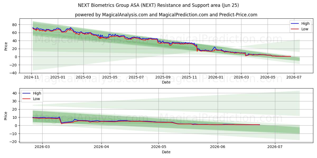Click the '2025-09' date tick label

(x=163, y=78)
